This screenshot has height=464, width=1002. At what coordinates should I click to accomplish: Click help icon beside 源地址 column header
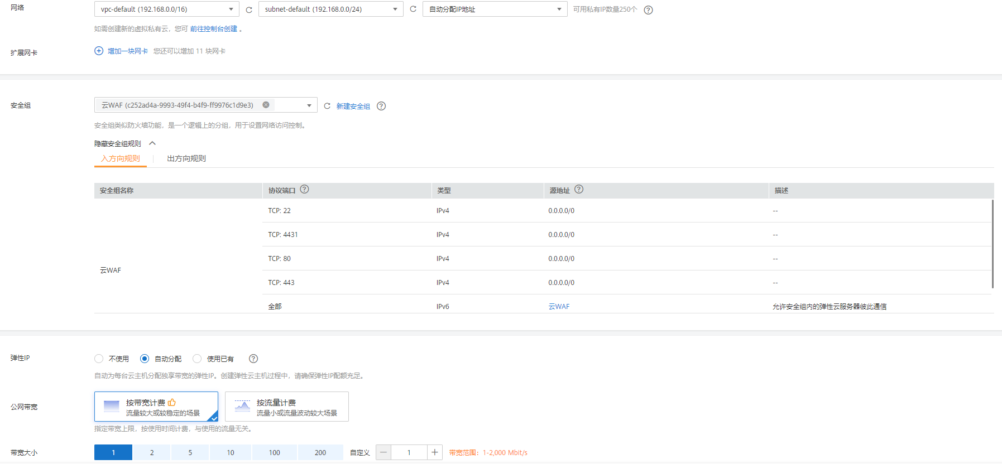tap(579, 190)
